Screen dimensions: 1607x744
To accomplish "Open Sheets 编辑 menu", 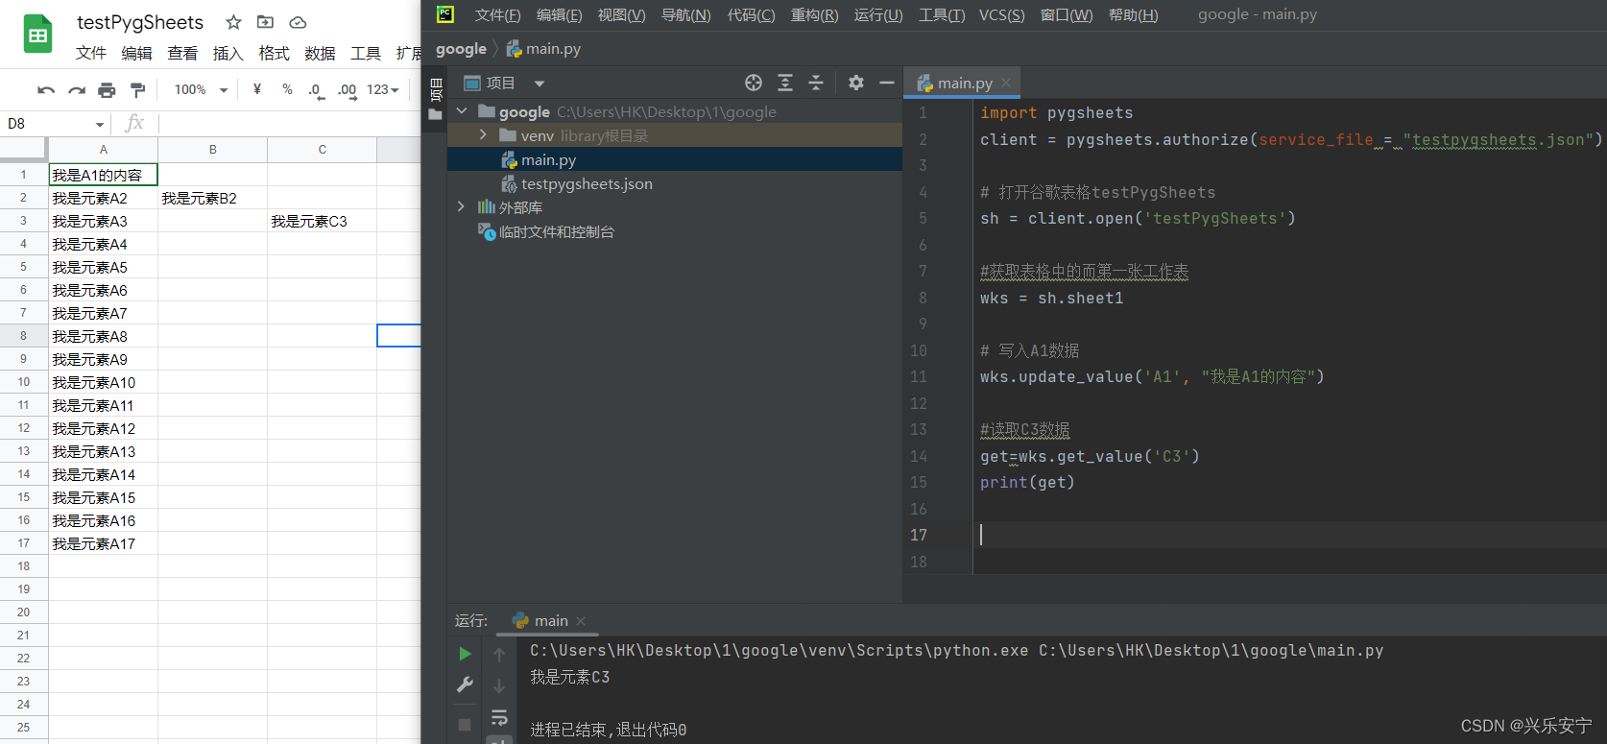I will [x=137, y=53].
